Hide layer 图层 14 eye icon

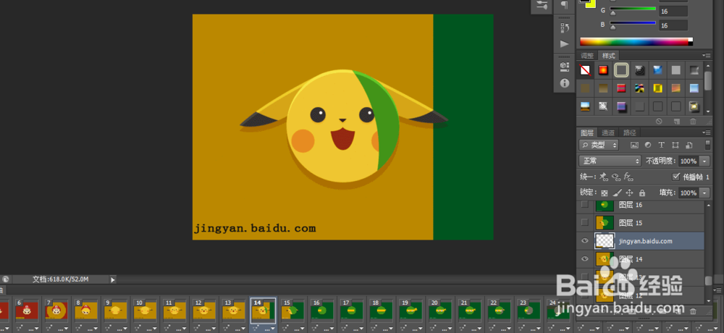click(x=584, y=258)
